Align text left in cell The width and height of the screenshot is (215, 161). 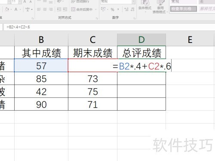coord(39,9)
